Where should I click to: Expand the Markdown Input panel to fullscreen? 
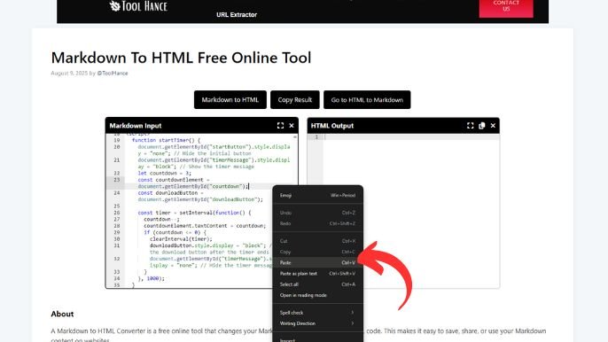click(280, 126)
